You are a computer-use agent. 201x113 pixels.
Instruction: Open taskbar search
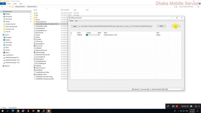[x=8, y=111]
